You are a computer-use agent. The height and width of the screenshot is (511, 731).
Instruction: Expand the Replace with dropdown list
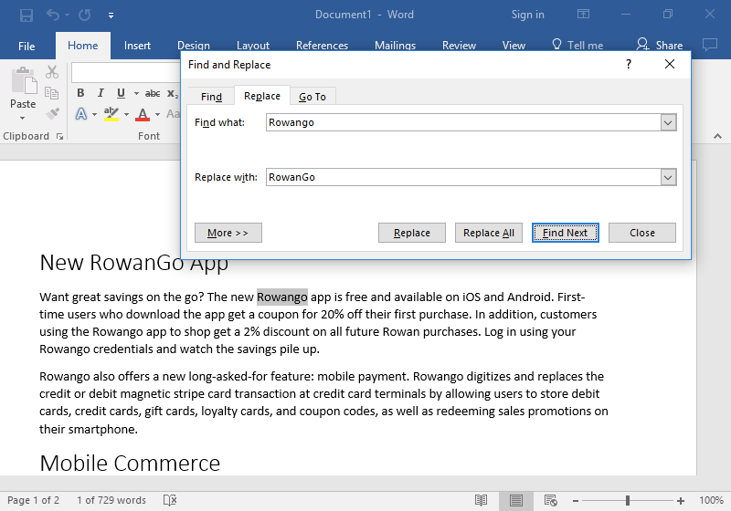[x=668, y=178]
